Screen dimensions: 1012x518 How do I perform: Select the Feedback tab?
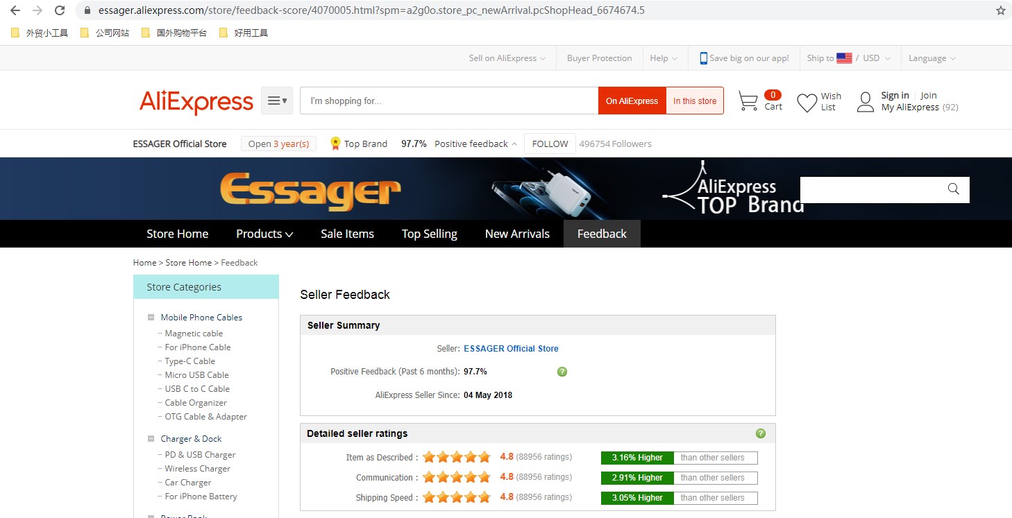pos(602,234)
